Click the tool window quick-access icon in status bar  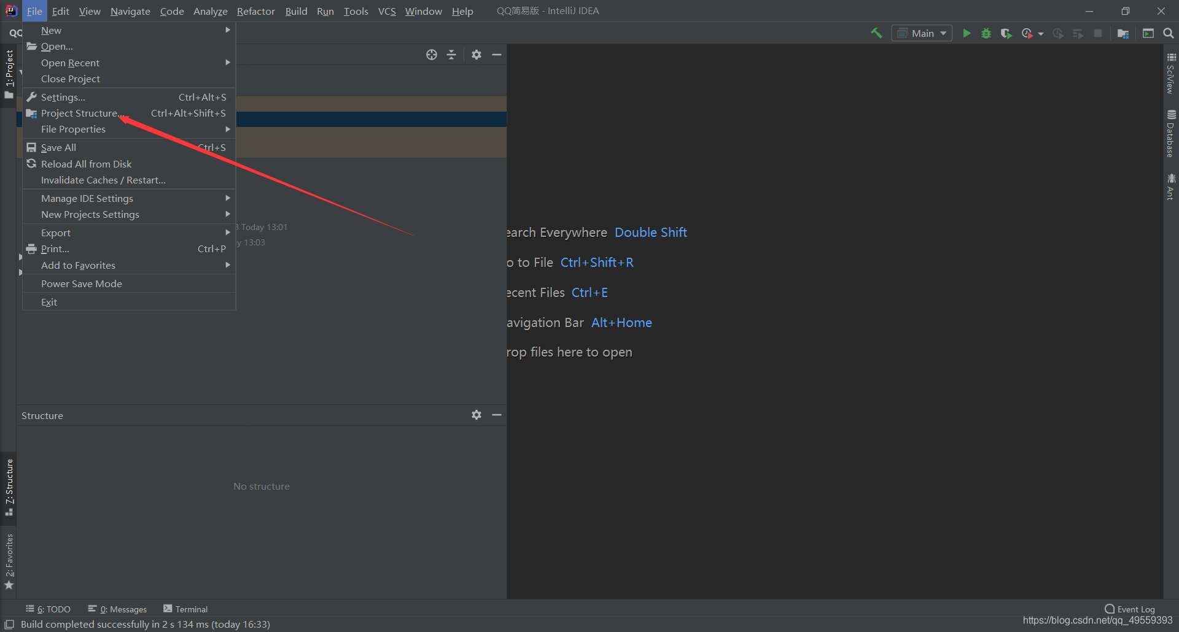click(x=9, y=624)
